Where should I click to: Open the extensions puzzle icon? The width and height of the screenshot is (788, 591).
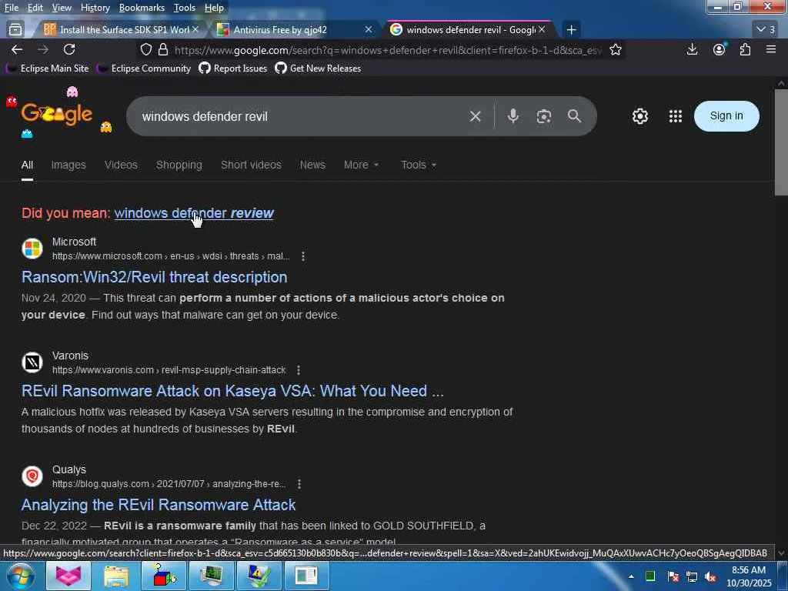click(745, 49)
